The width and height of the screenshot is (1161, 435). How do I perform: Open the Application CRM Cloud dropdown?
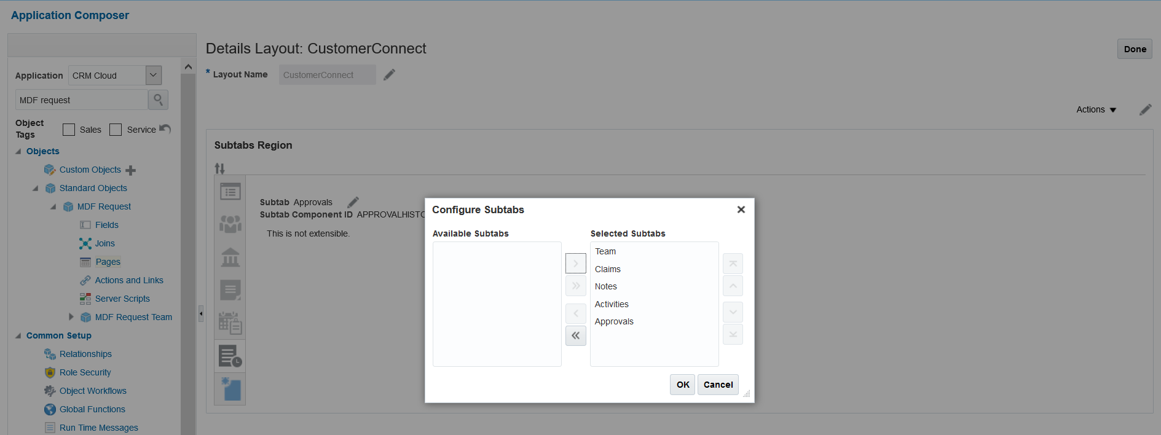click(154, 75)
